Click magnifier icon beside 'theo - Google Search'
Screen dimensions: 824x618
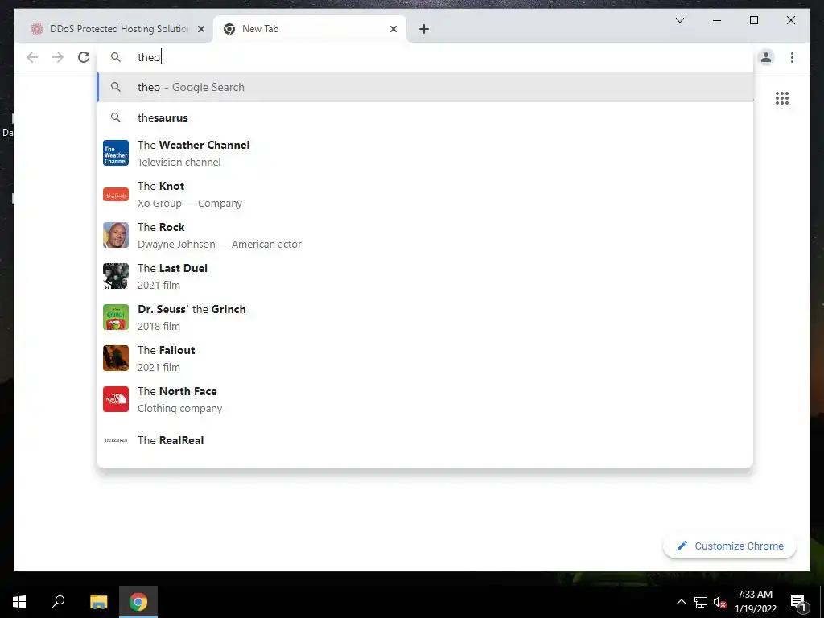click(x=116, y=87)
